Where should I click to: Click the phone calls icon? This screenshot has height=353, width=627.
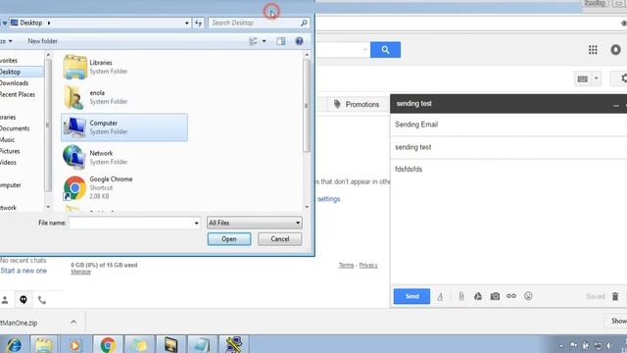coord(42,299)
